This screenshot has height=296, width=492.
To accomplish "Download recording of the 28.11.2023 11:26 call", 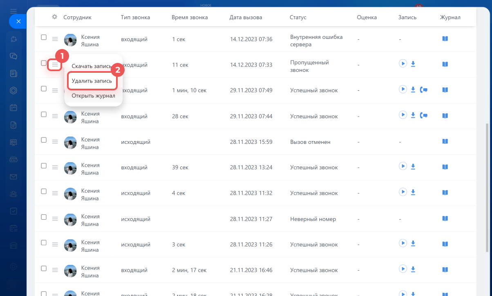I will (413, 244).
